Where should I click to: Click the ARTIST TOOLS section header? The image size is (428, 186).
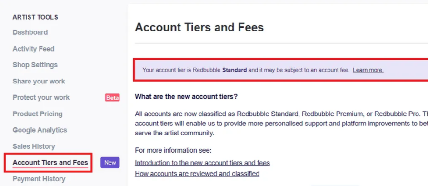point(35,17)
